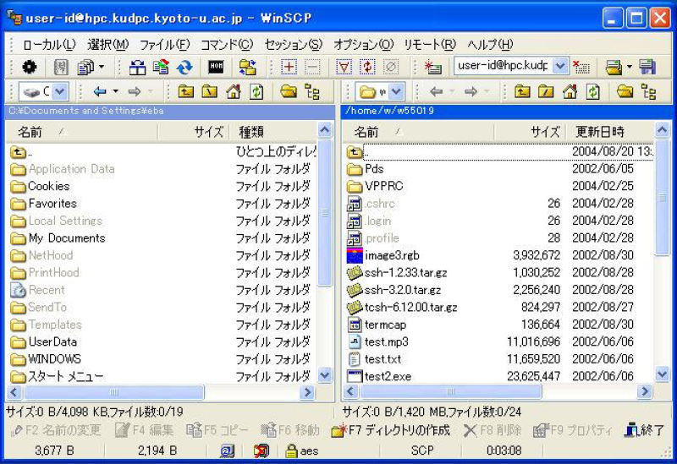Image resolution: width=677 pixels, height=464 pixels.
Task: Open the ファイル(F) menu
Action: pos(164,44)
